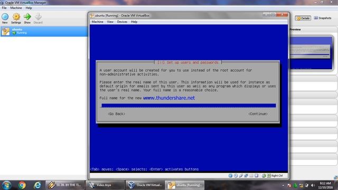
Task: Click the green tray icon in the system tray
Action: 295,185
